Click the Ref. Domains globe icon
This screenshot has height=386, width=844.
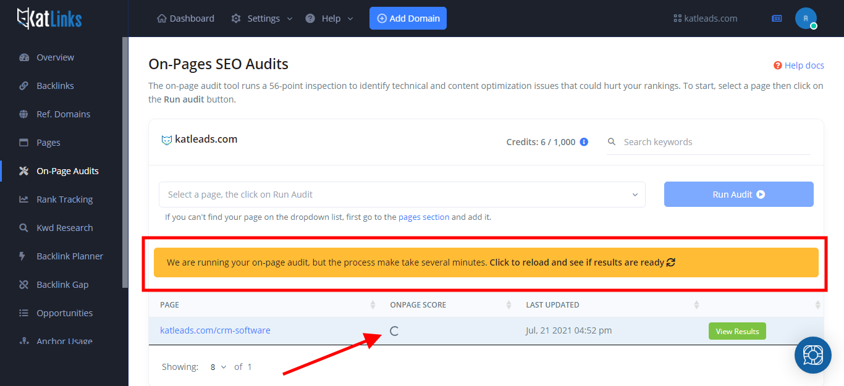(24, 114)
